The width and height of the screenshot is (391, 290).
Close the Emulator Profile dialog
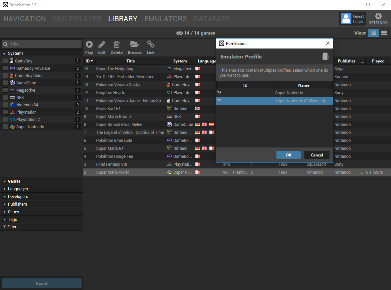click(328, 43)
